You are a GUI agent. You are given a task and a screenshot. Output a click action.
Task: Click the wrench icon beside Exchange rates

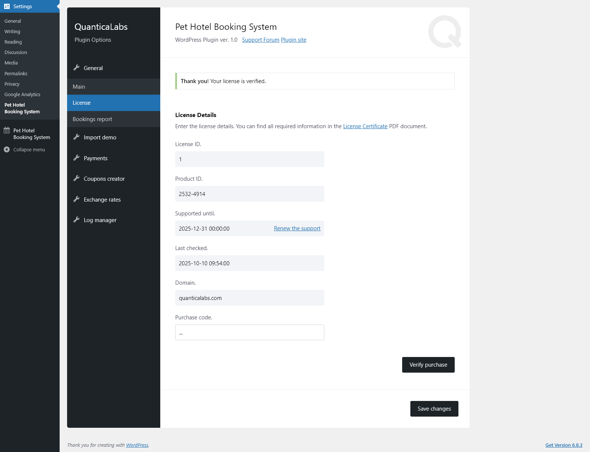coord(76,199)
